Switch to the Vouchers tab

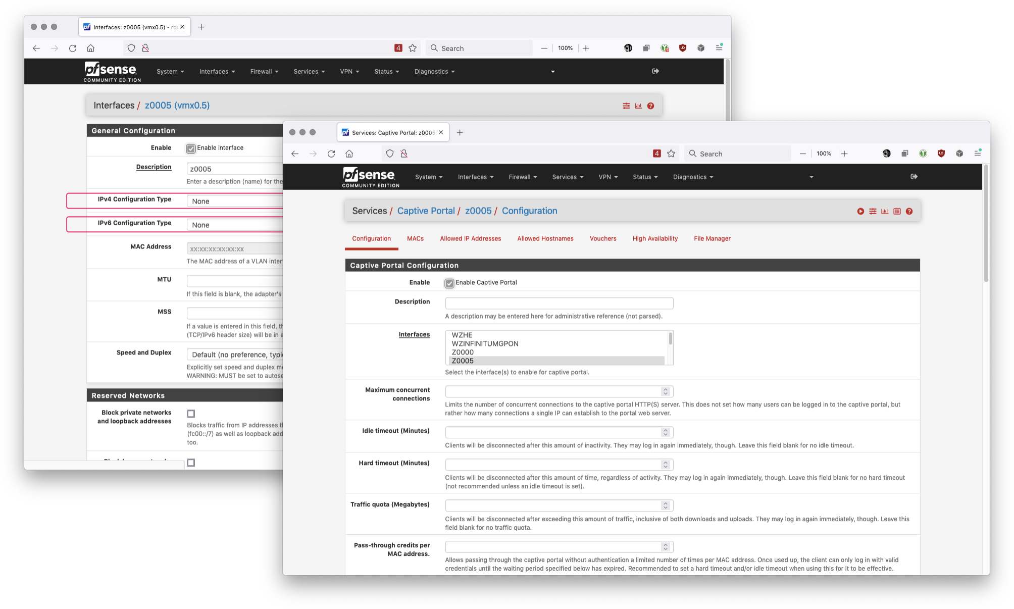pyautogui.click(x=603, y=239)
